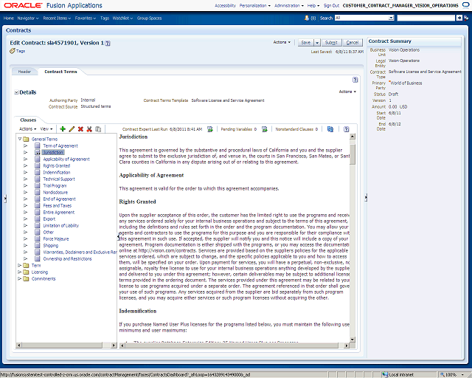The image size is (472, 378).
Task: Click the notifications user icon near Search
Action: pyautogui.click(x=307, y=18)
